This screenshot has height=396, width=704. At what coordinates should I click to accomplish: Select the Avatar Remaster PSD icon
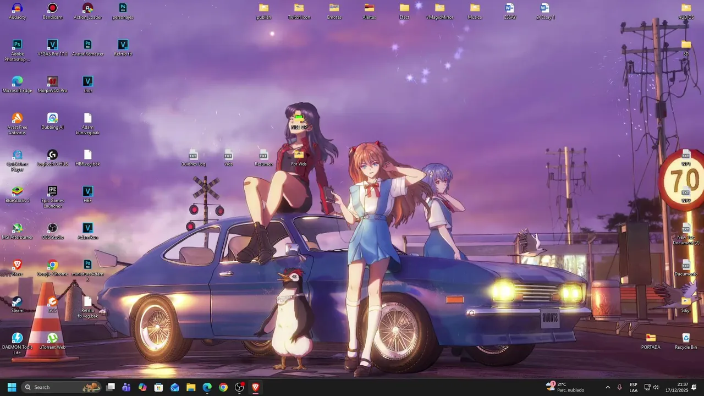87,48
